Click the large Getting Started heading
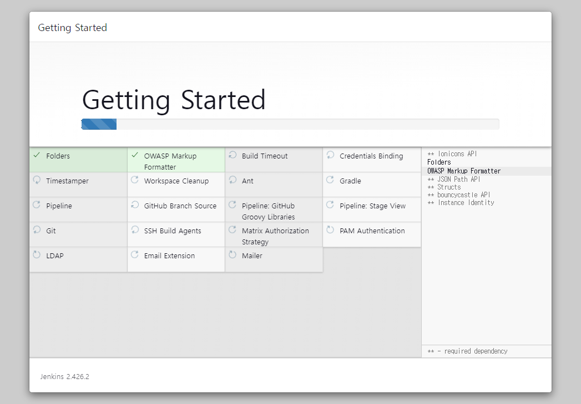 (174, 100)
